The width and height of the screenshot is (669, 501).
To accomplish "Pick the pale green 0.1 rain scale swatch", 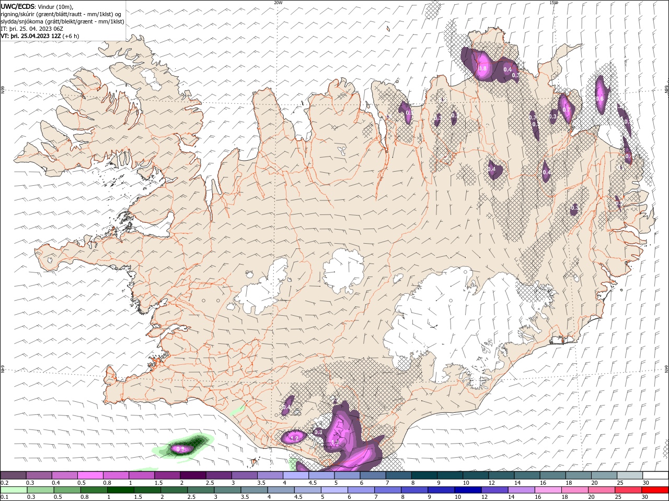I will tap(13, 490).
